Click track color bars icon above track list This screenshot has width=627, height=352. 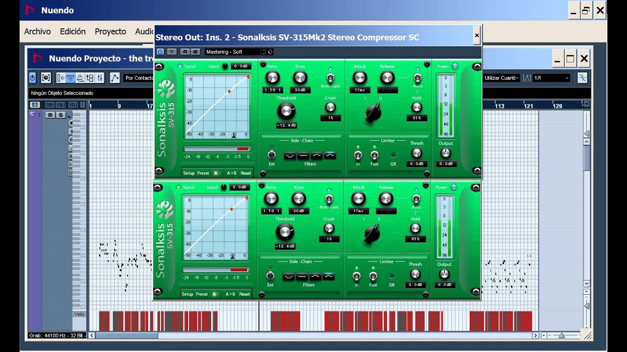(x=35, y=105)
